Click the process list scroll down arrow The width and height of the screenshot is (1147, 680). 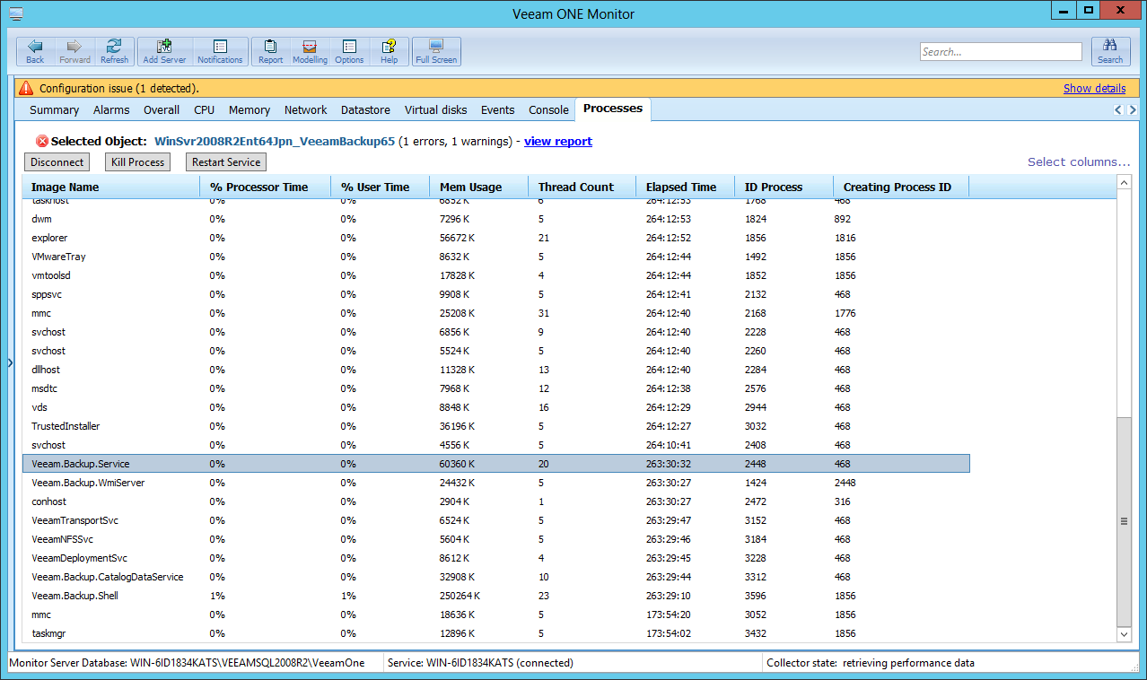click(1124, 634)
